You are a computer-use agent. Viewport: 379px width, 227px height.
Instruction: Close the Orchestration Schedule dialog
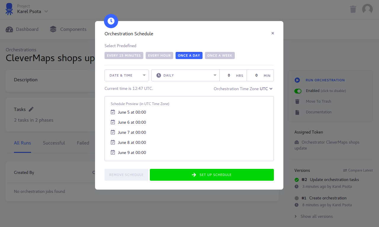(x=273, y=33)
